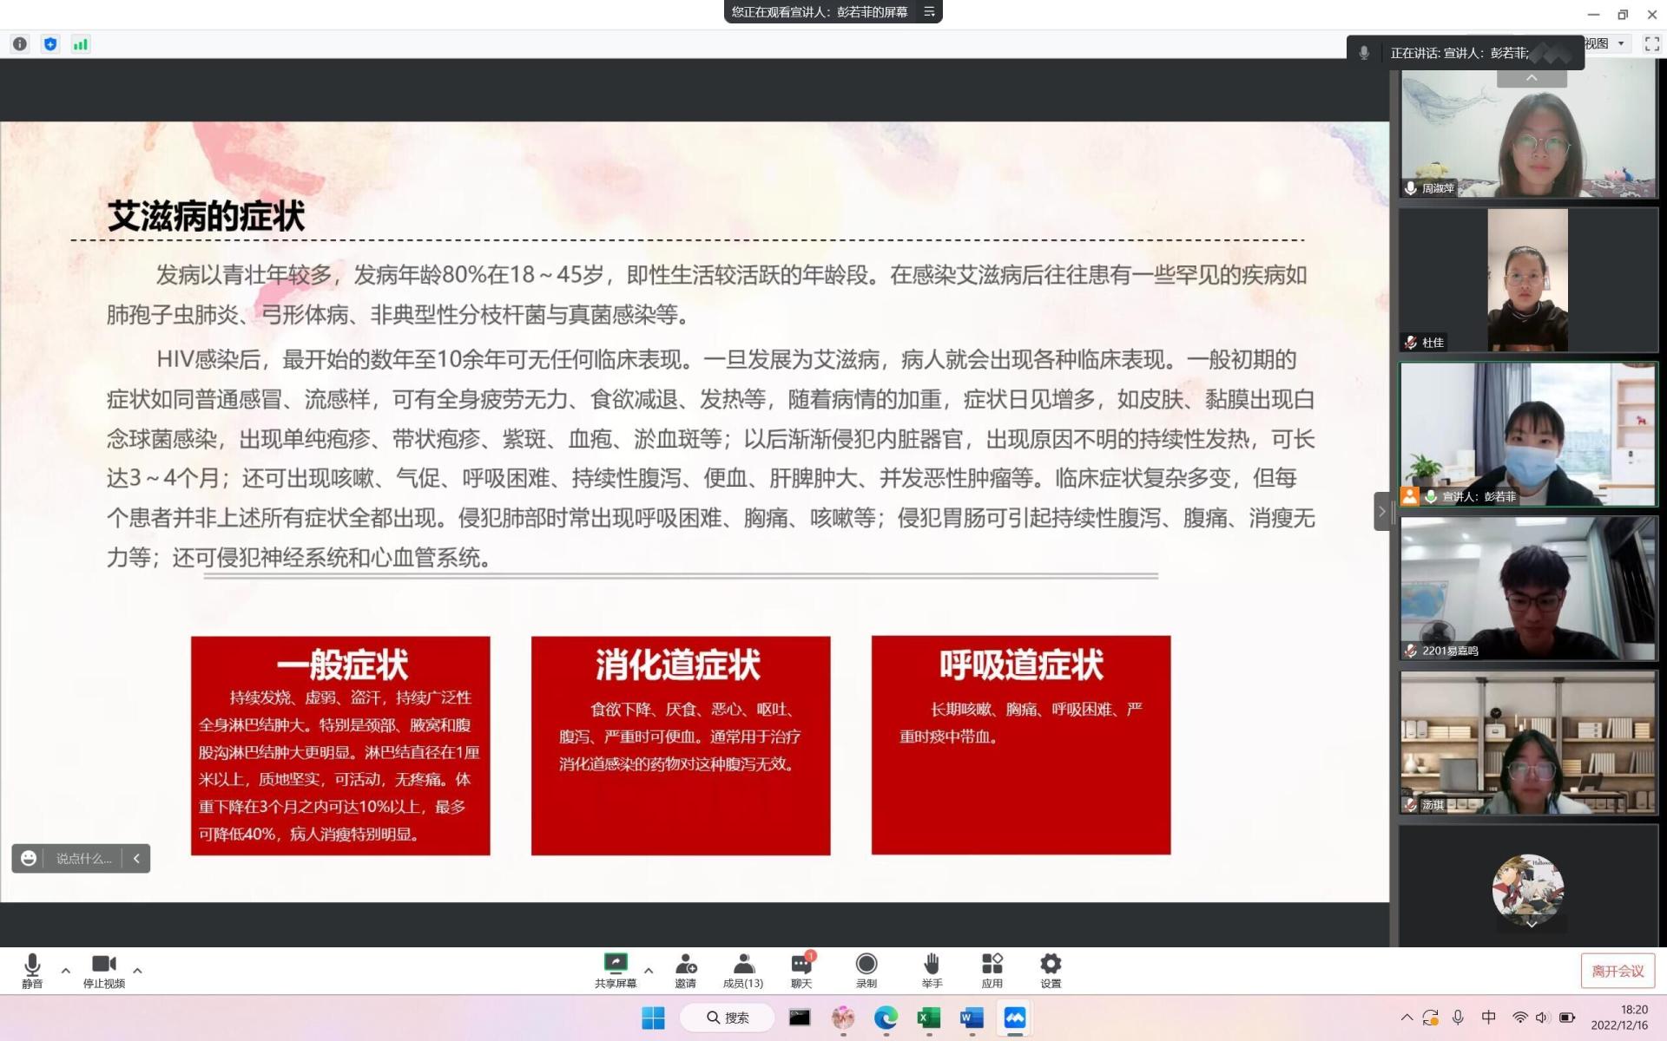Click the 说点什么 message input box
Viewport: 1667px width, 1041px height.
click(83, 859)
